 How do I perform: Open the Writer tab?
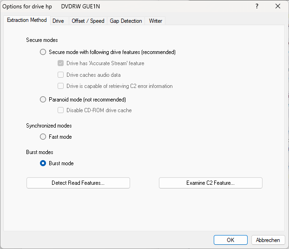(155, 21)
